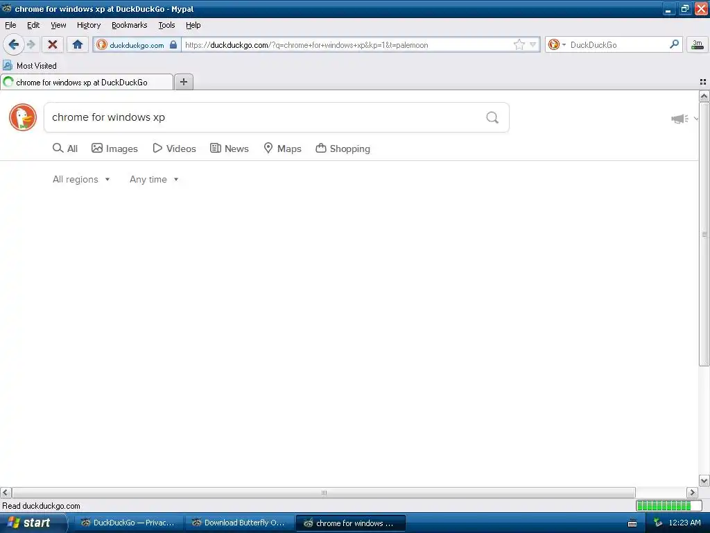Click the horizontal scrollbar left arrow

pyautogui.click(x=6, y=493)
